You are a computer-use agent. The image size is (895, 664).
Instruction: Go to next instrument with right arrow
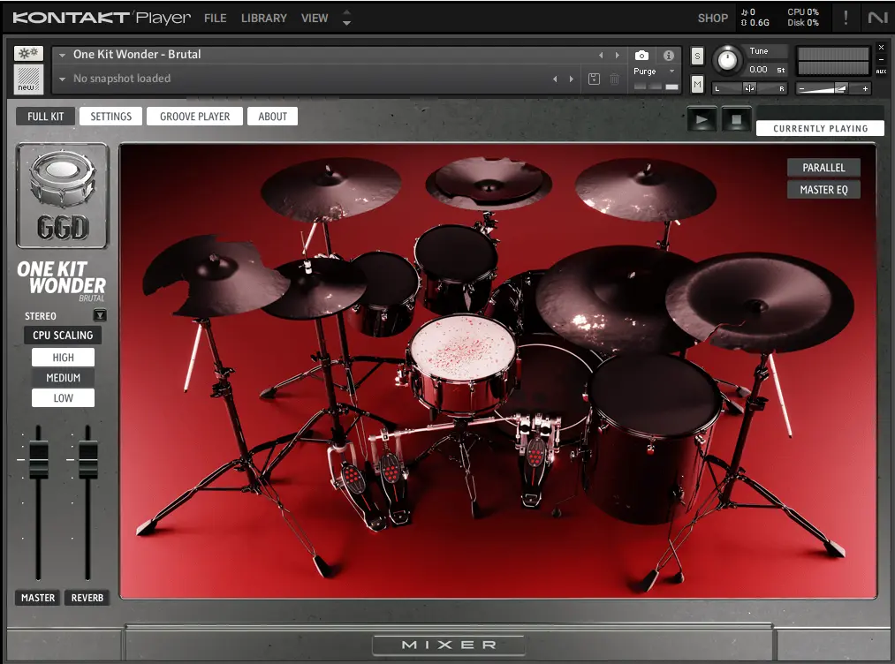[617, 56]
